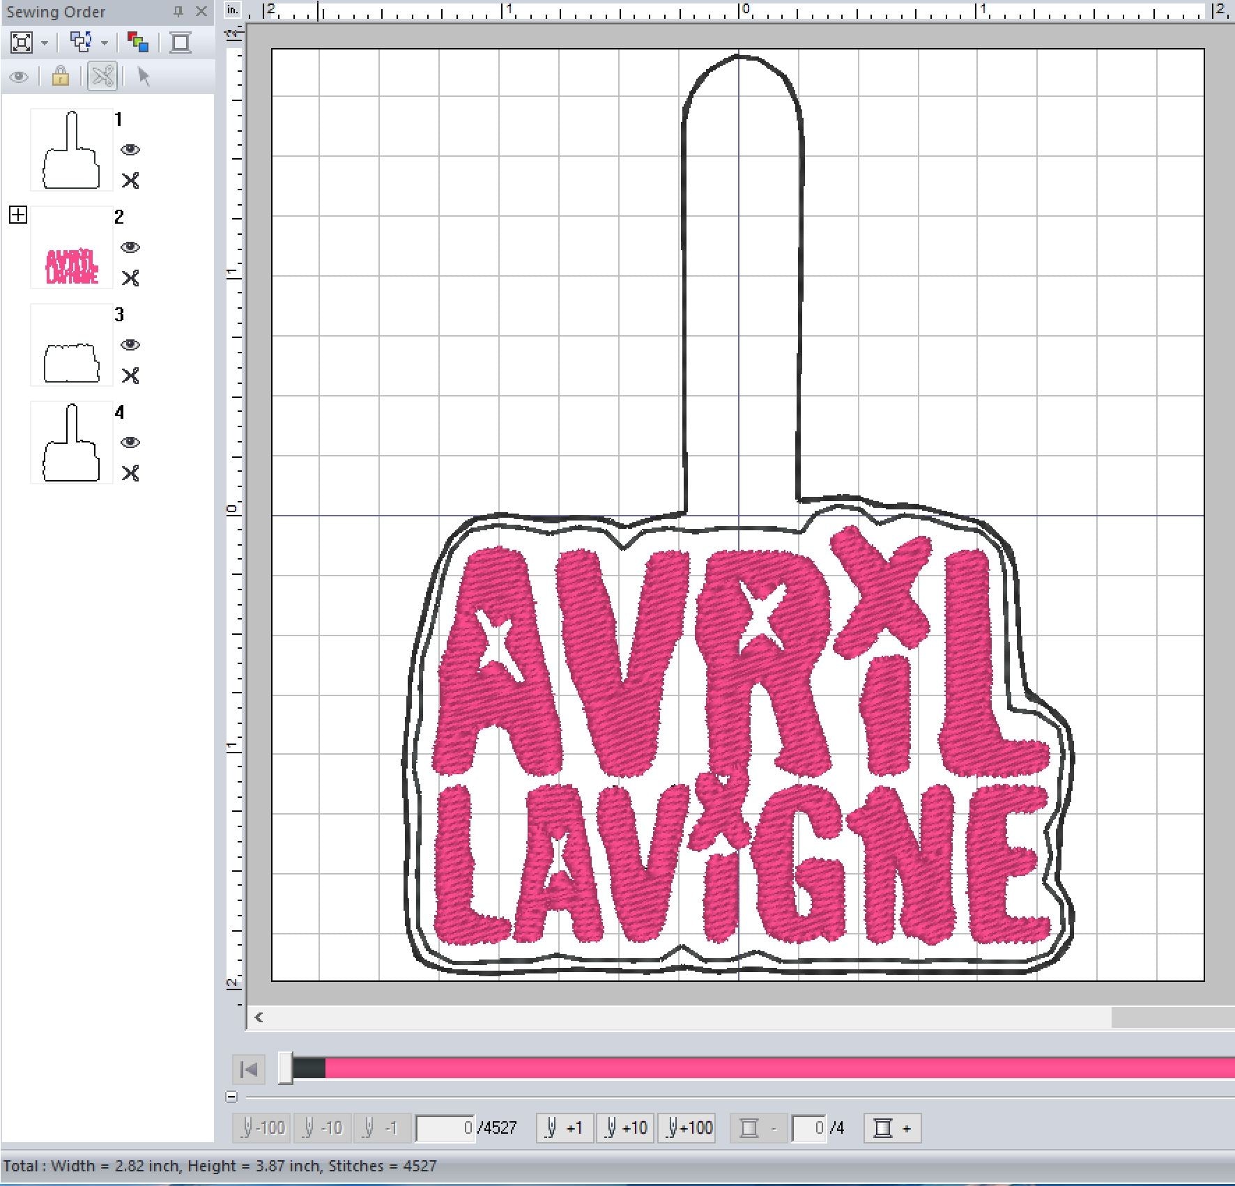This screenshot has width=1235, height=1186.
Task: Toggle the scissors trim icon for item 2
Action: pos(130,278)
